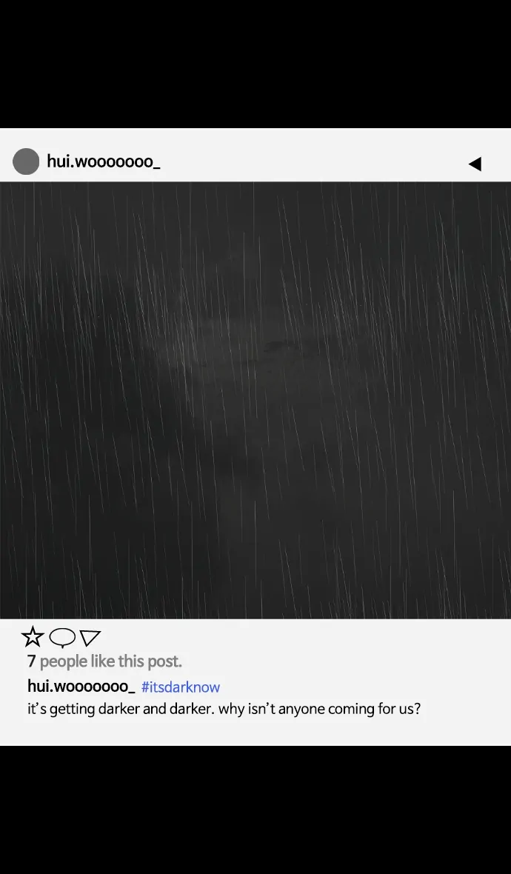The width and height of the screenshot is (511, 874).
Task: Open the dark rainy photo
Action: [255, 400]
